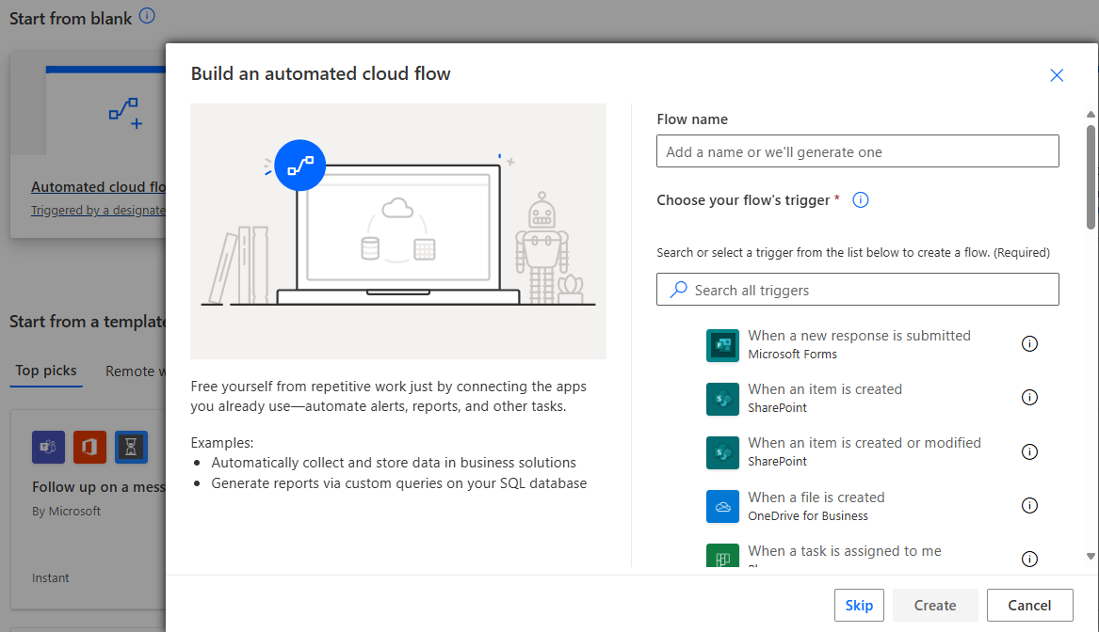Select the OneDrive for Business connector icon
This screenshot has width=1099, height=632.
(722, 505)
